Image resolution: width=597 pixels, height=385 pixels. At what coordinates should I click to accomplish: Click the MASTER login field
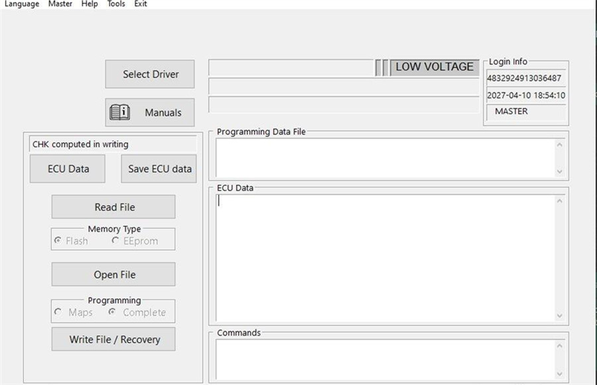pyautogui.click(x=526, y=112)
